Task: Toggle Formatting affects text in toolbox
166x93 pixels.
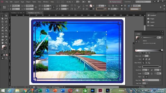Action: click(x=6, y=52)
